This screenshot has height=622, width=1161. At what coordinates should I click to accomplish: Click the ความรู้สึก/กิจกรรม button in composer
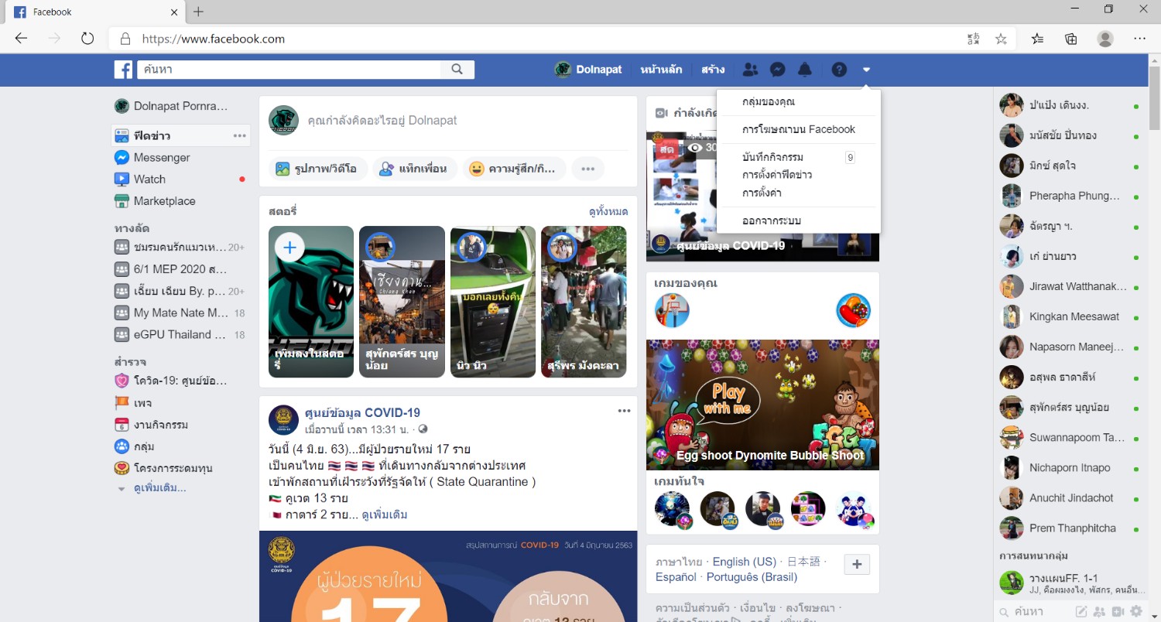(x=515, y=169)
